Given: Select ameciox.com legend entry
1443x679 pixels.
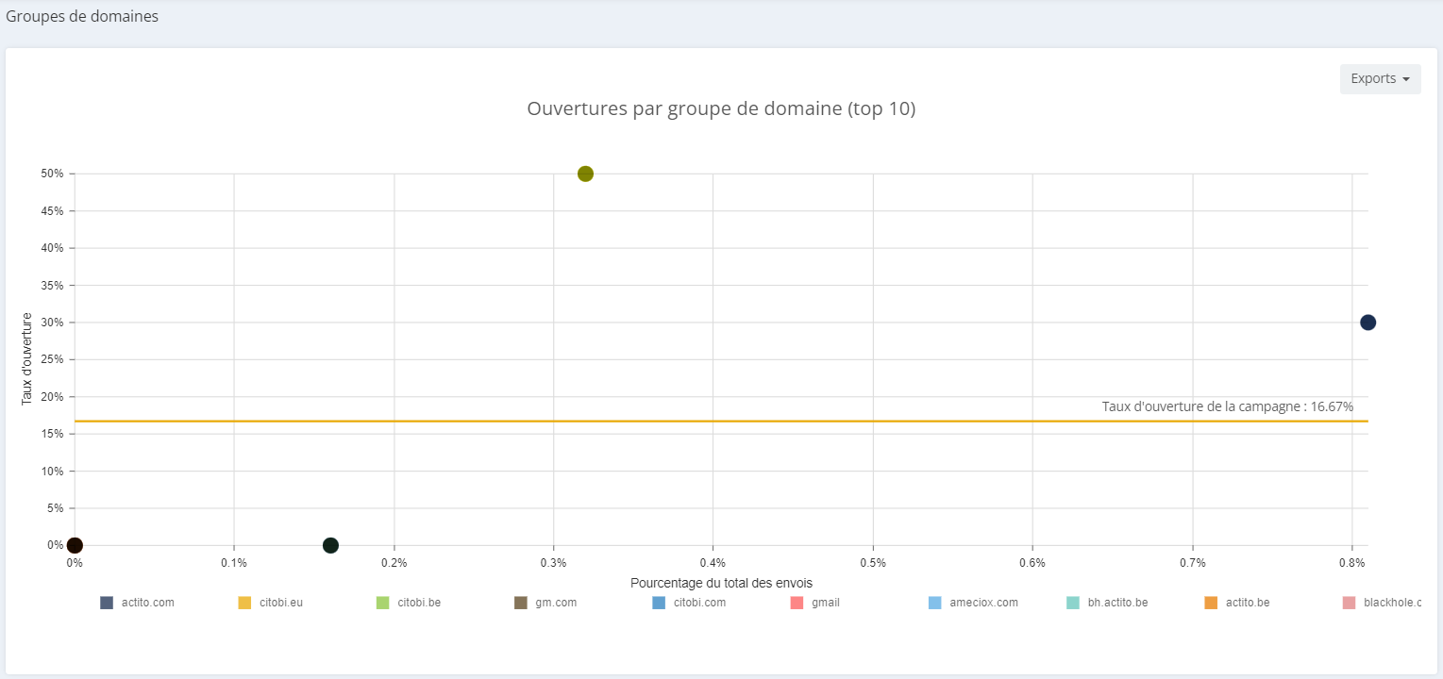Looking at the screenshot, I should (x=974, y=603).
